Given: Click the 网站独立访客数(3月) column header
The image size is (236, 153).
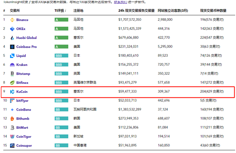Looking at the screenshot, I should point(173,11).
